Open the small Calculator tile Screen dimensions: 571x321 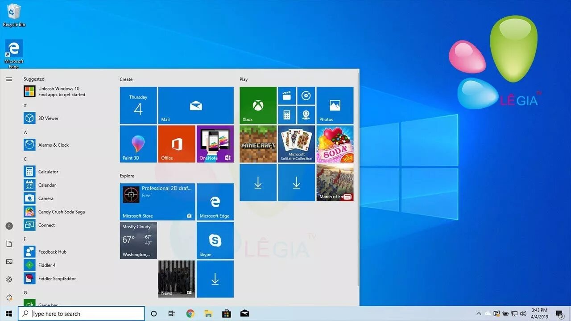[x=287, y=115]
